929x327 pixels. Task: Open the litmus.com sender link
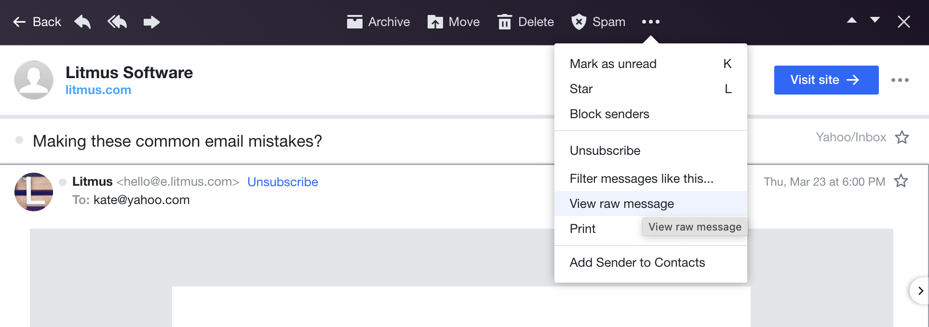click(98, 90)
